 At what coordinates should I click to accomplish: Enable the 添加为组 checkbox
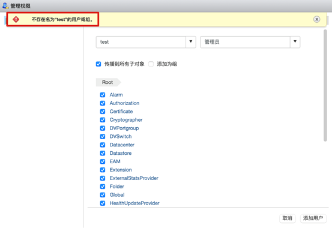pos(151,64)
